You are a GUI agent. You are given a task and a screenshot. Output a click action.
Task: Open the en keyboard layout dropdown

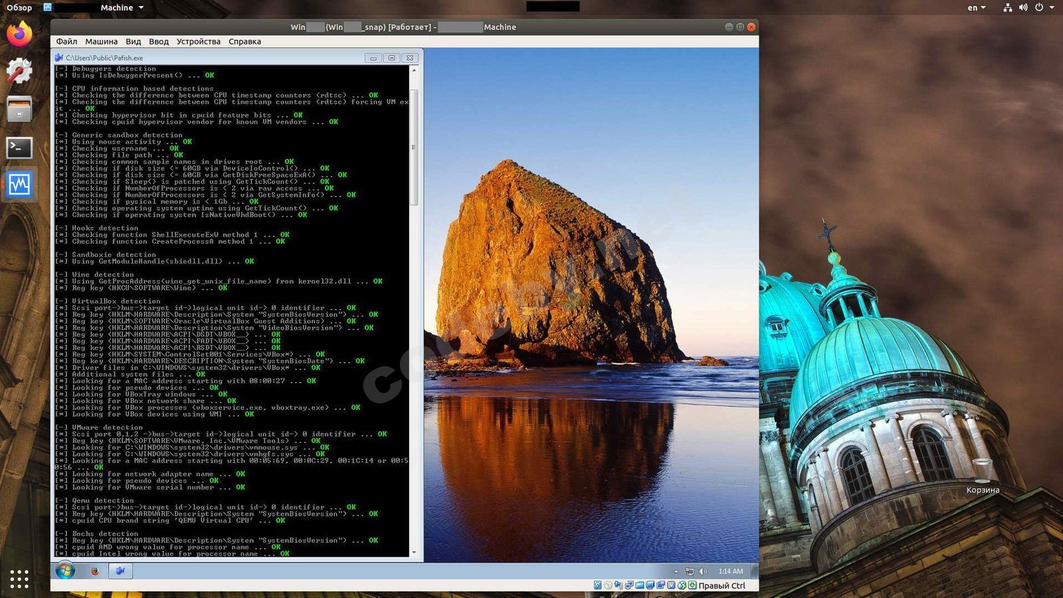(976, 7)
